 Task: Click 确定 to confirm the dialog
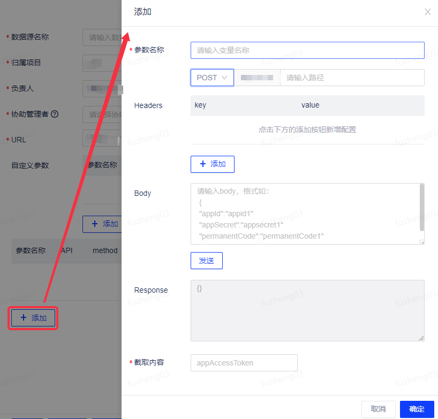[417, 409]
